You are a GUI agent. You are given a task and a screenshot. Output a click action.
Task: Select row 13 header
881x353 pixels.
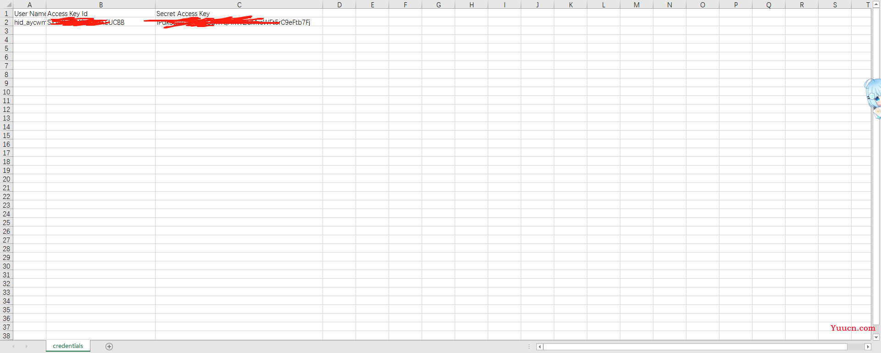6,118
